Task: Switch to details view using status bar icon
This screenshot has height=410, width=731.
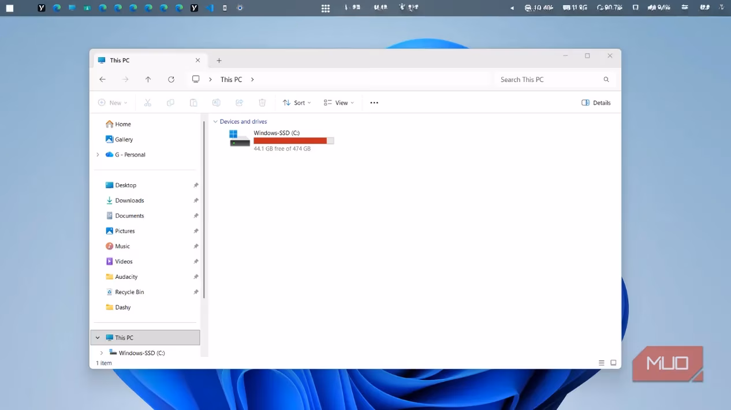Action: tap(601, 363)
